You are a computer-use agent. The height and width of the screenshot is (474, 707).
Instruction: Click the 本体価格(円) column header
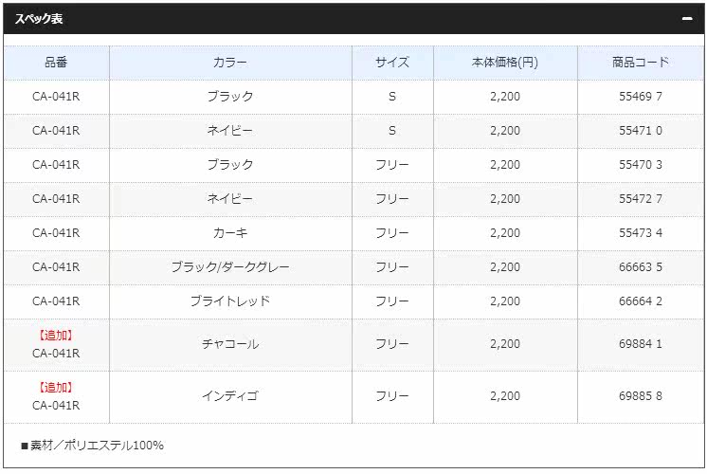coord(505,63)
